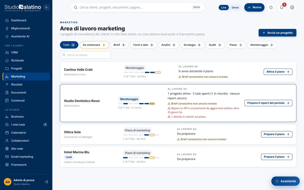Filter by Piano phase

point(236,45)
